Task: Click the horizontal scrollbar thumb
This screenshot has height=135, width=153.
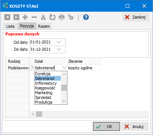Action: tap(39, 114)
